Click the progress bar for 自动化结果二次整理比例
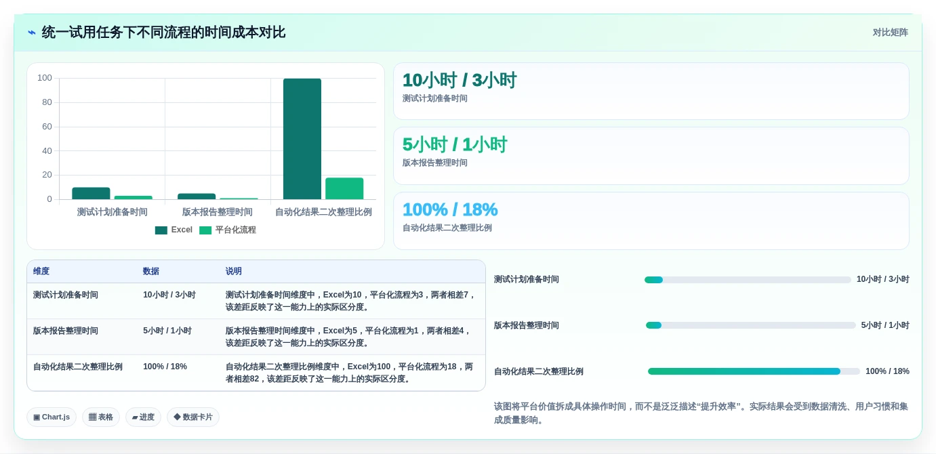The height and width of the screenshot is (454, 936). 754,371
